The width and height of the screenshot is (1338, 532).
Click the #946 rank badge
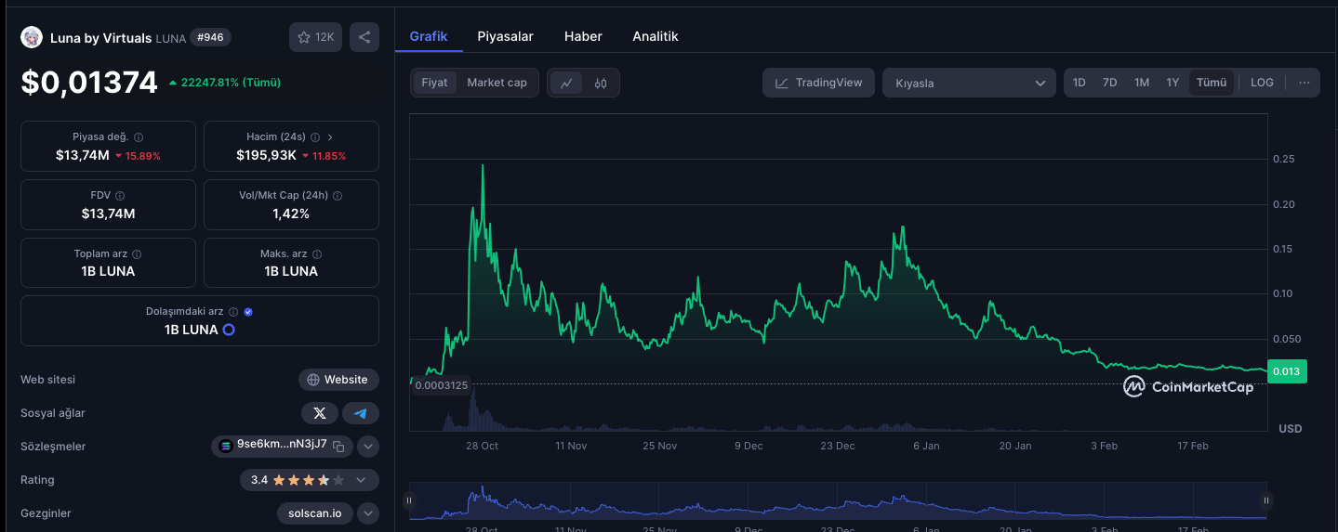coord(211,38)
